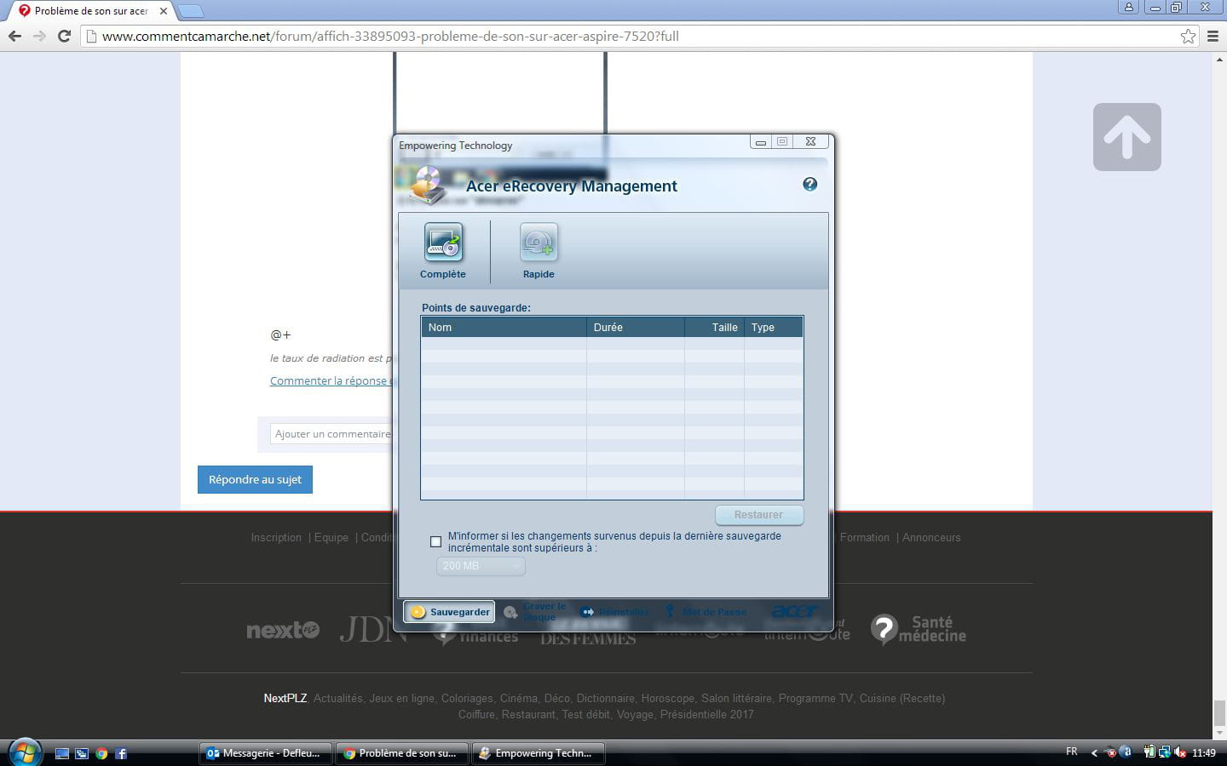Click the Formation footer link
Screen dimensions: 1227x766
(x=864, y=538)
